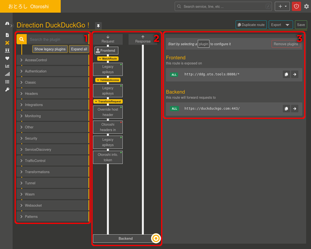Click the sidebar expand chevron
The width and height of the screenshot is (311, 249).
pos(11,26)
